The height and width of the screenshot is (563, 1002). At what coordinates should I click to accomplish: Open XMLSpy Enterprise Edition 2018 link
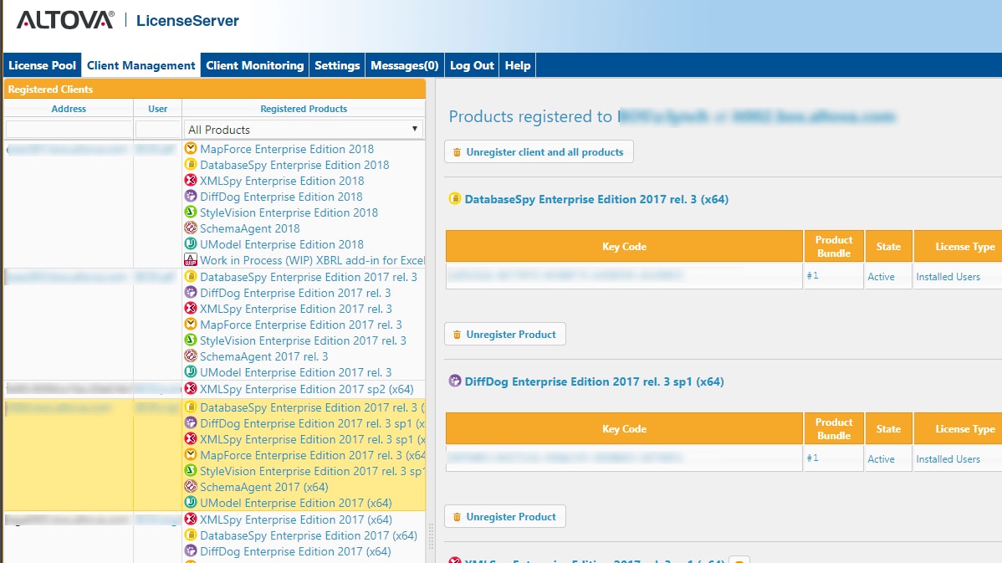[282, 181]
